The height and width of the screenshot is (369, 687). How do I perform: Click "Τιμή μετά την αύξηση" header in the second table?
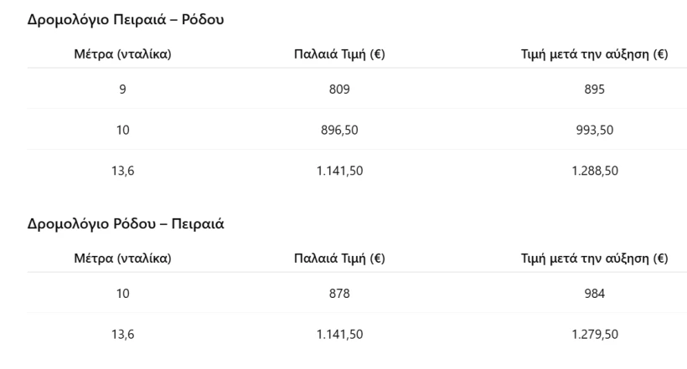click(x=594, y=259)
